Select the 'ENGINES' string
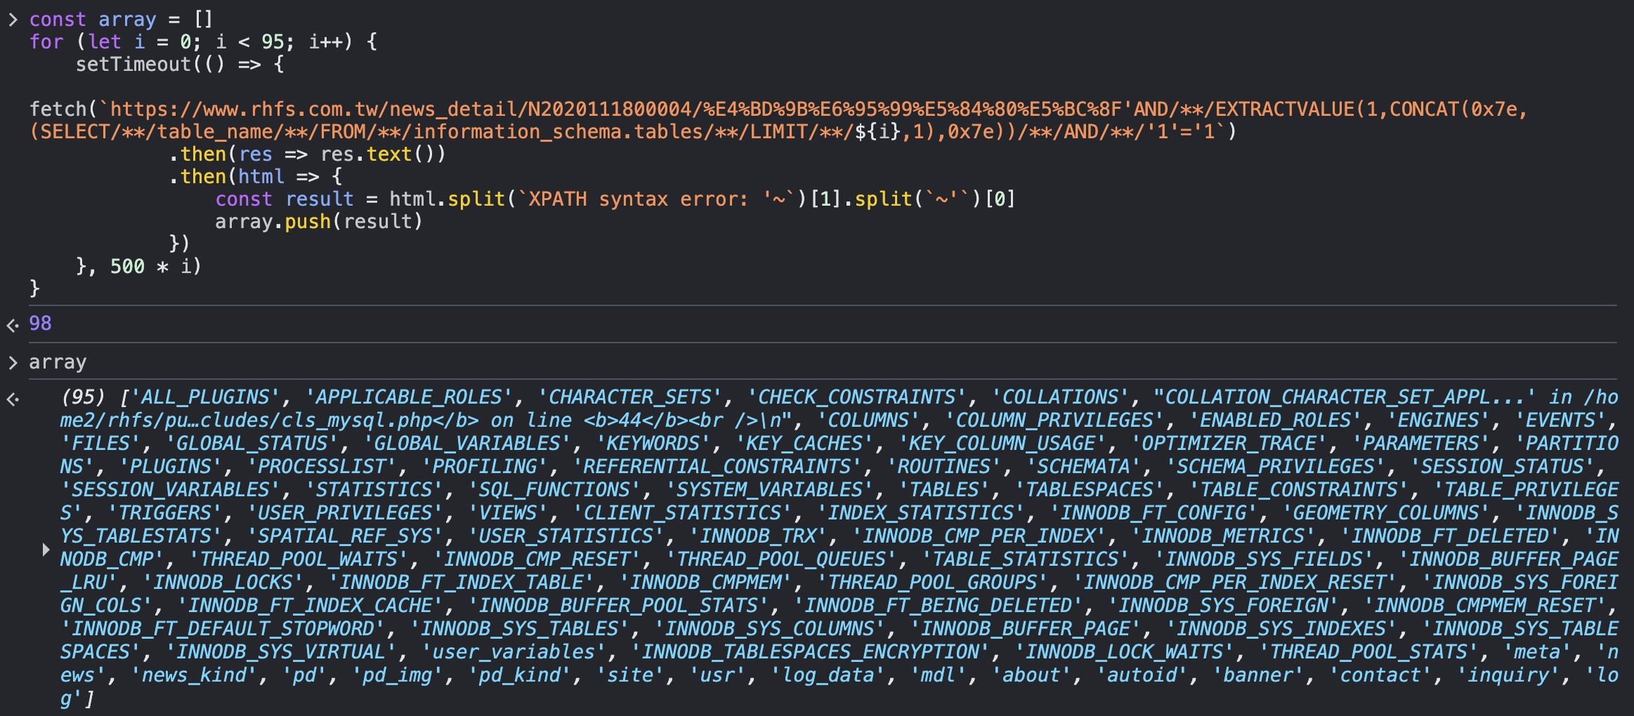This screenshot has width=1634, height=716. (1438, 420)
